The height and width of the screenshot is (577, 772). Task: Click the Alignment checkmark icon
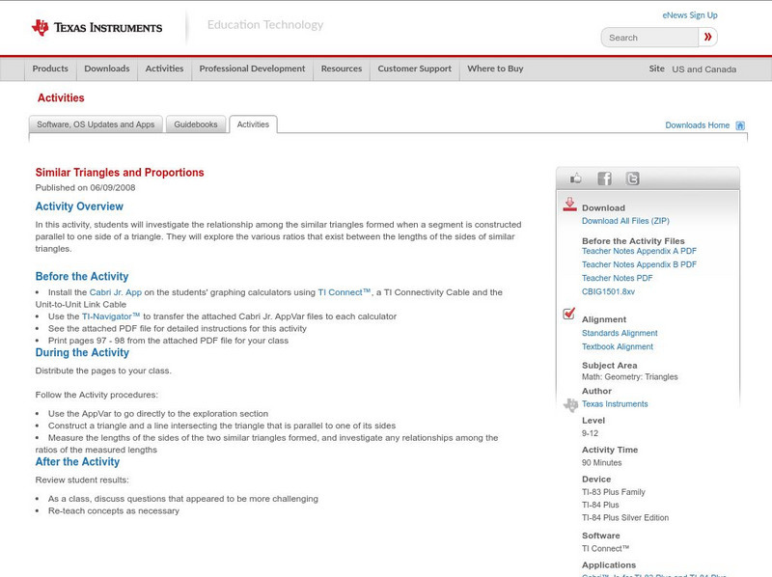click(x=568, y=314)
